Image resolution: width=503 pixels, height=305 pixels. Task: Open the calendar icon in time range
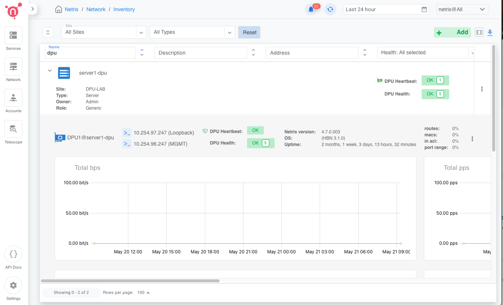pyautogui.click(x=424, y=9)
